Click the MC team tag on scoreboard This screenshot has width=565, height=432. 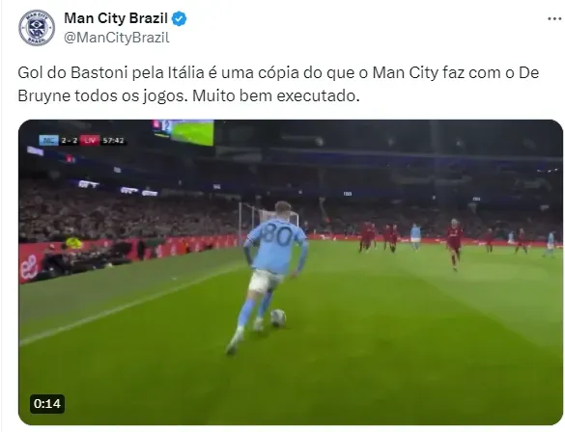pos(48,140)
